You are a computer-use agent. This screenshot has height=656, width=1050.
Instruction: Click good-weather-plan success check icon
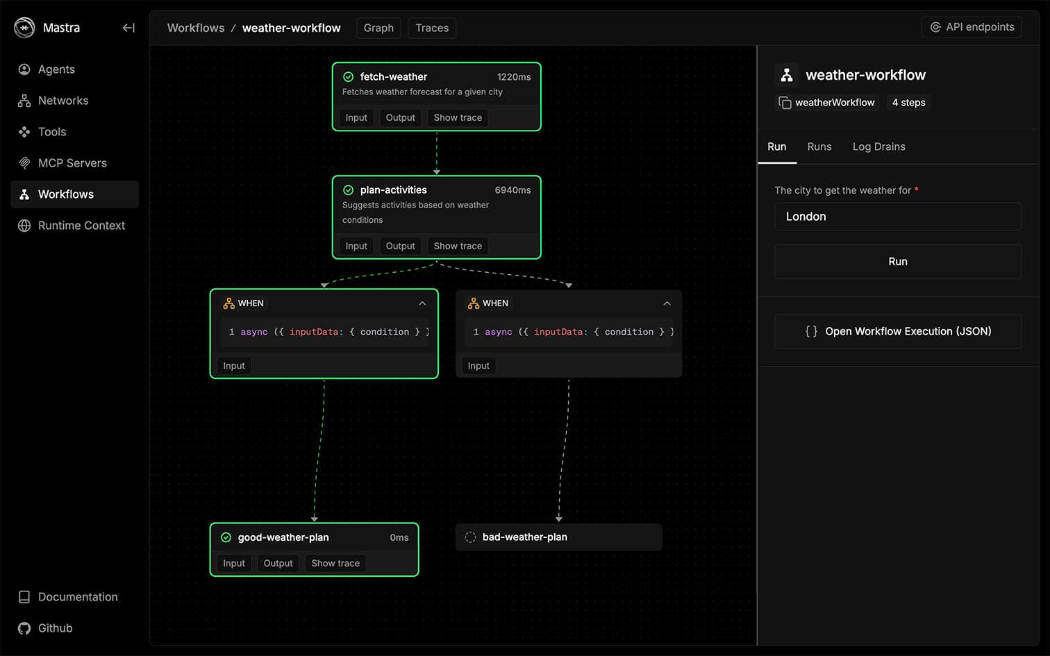(226, 537)
